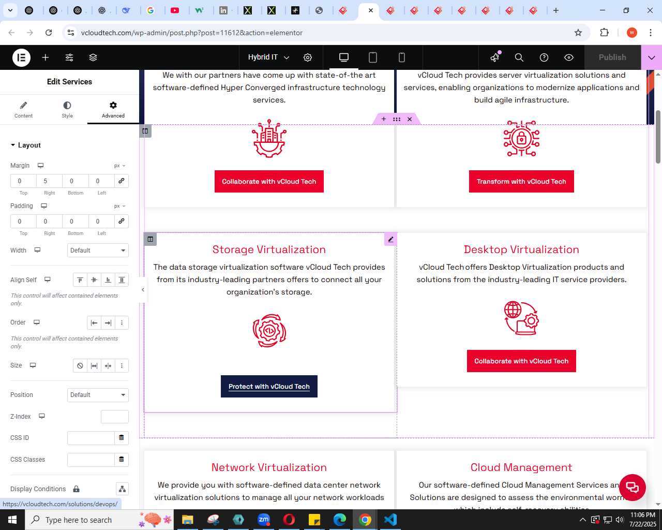Edit Storage Virtualization widget pencil icon
The width and height of the screenshot is (662, 530).
[391, 239]
